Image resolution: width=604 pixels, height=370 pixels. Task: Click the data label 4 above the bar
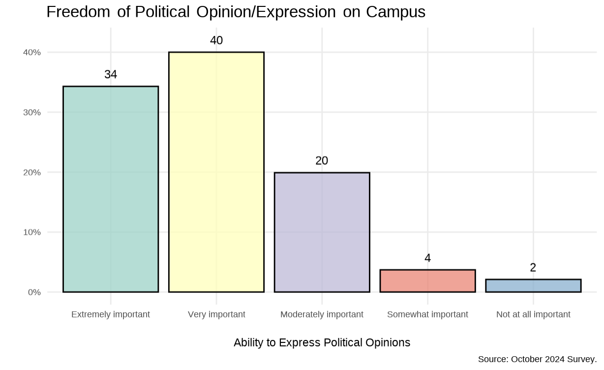tap(427, 258)
